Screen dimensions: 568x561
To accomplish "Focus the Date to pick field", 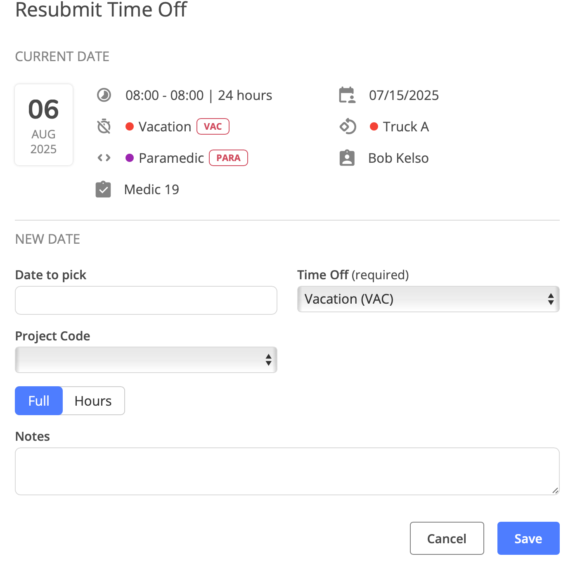I will tap(146, 300).
